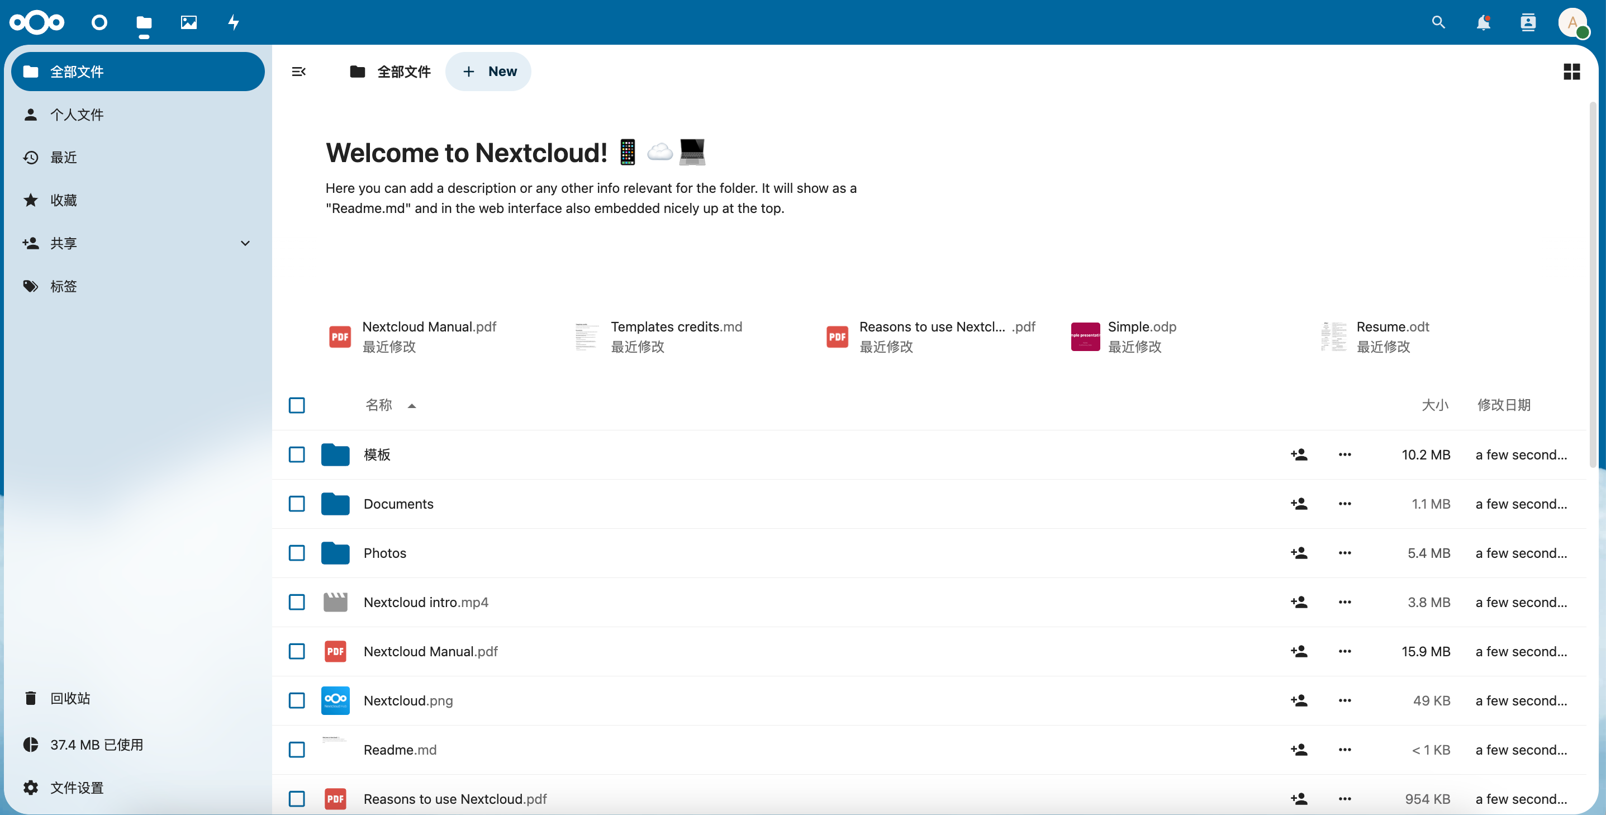Viewport: 1606px width, 815px height.
Task: Open actions menu for Nextcloud Manual.pdf
Action: [x=1345, y=652]
